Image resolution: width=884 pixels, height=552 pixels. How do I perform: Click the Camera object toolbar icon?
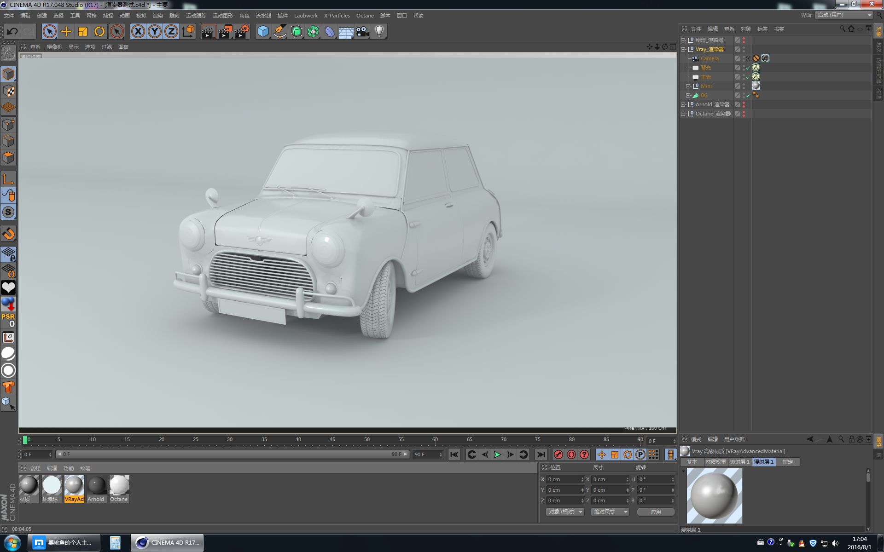tap(362, 32)
